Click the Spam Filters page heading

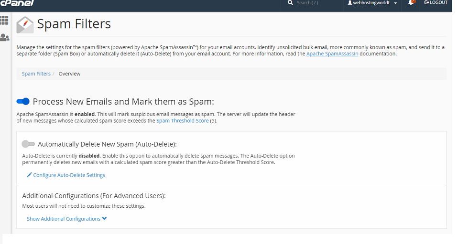(x=74, y=23)
